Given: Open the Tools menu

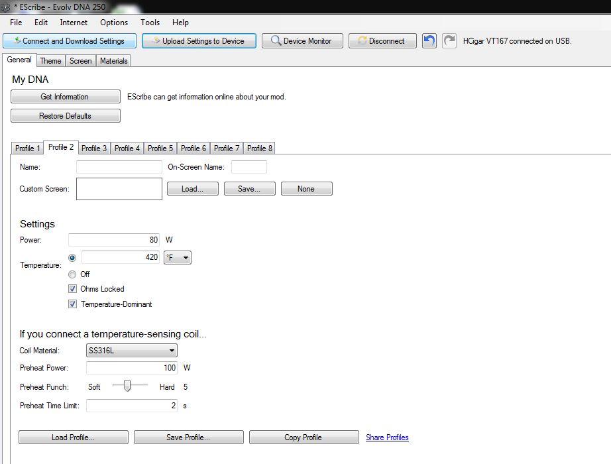Looking at the screenshot, I should point(150,23).
